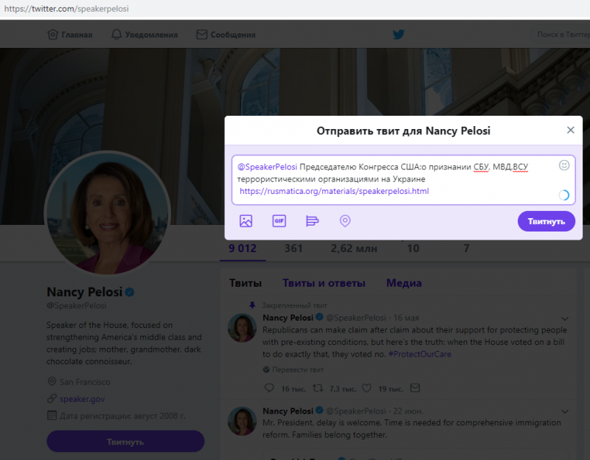The image size is (590, 460).
Task: Click the globe icon beside Перевести твит
Action: point(266,370)
